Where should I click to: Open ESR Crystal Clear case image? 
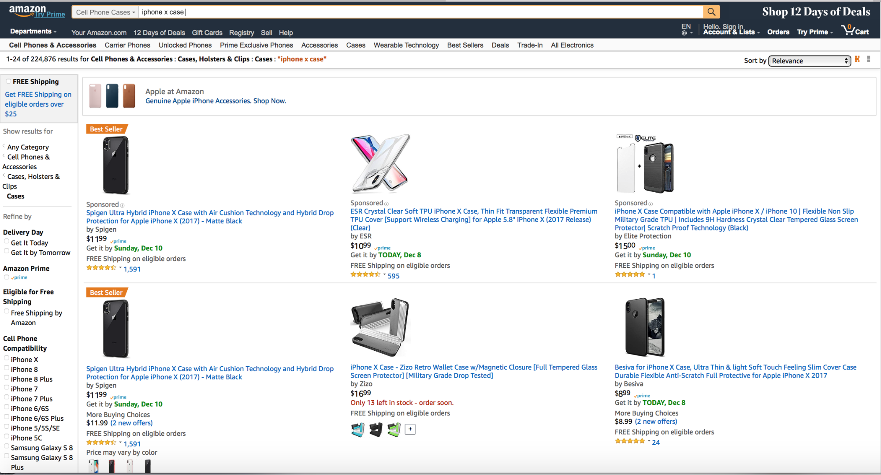click(x=380, y=163)
